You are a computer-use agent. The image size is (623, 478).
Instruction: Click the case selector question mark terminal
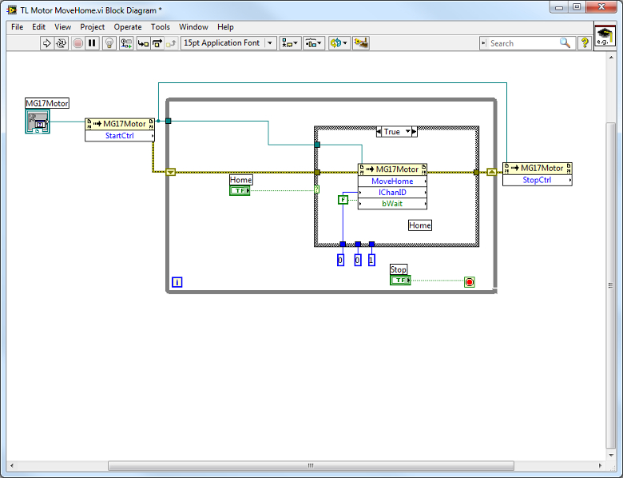(x=316, y=189)
